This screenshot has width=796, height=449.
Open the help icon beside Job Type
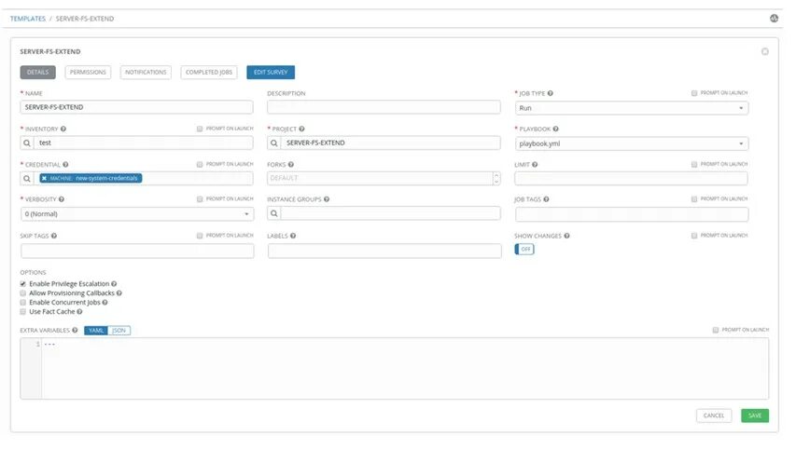coord(551,93)
